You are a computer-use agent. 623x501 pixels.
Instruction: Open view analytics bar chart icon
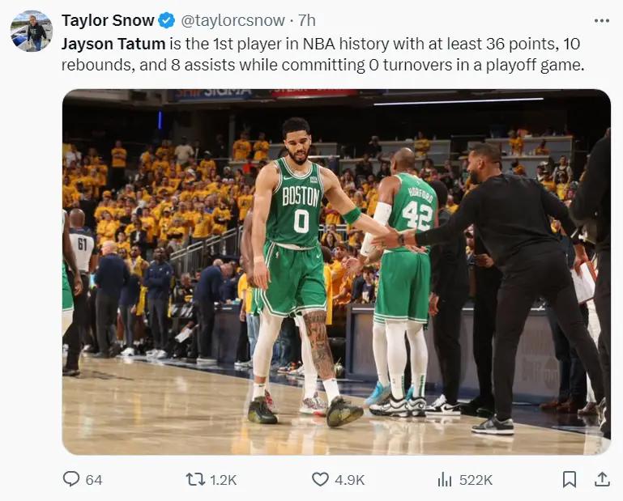coord(445,480)
